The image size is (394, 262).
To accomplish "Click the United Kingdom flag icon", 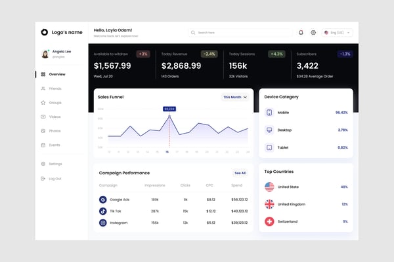I will pyautogui.click(x=269, y=204).
